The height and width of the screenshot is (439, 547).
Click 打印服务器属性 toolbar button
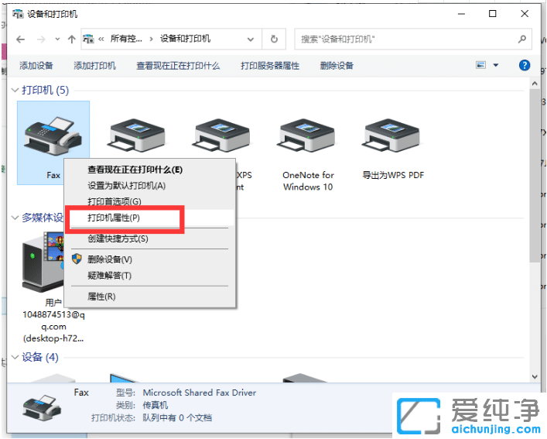point(270,66)
